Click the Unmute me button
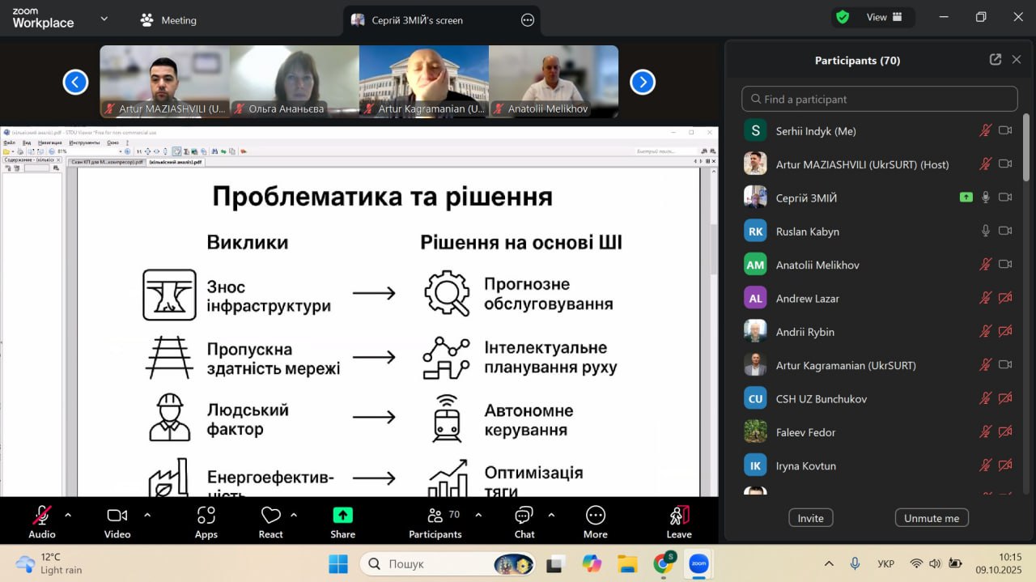Image resolution: width=1036 pixels, height=582 pixels. pos(931,518)
